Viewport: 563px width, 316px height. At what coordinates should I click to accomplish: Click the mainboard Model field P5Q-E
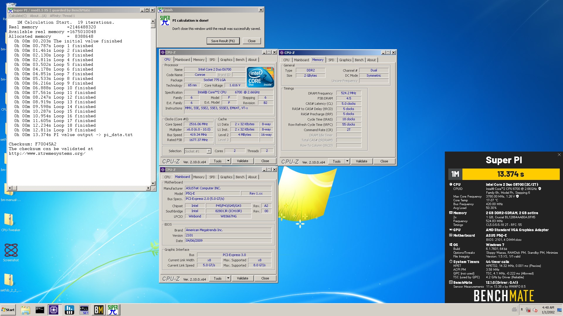click(212, 193)
